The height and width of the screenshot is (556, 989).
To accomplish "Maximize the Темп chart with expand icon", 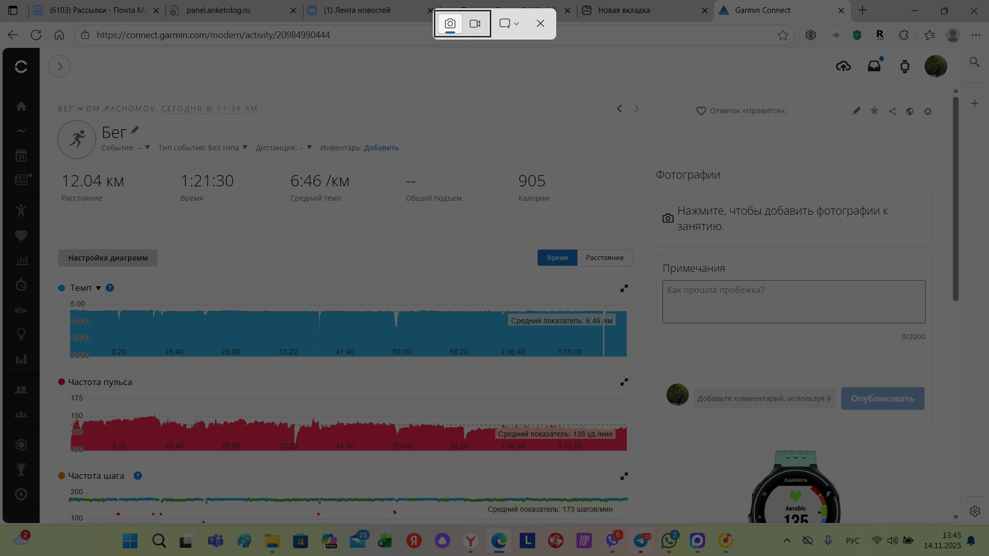I will pos(624,288).
